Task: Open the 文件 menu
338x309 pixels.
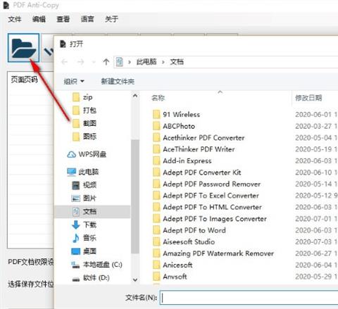Action: (15, 19)
